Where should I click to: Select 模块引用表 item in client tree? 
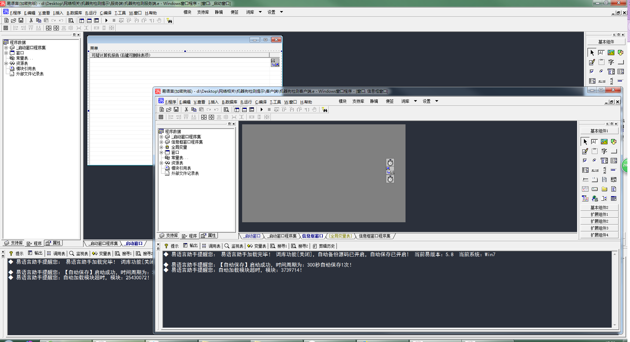[x=181, y=168]
